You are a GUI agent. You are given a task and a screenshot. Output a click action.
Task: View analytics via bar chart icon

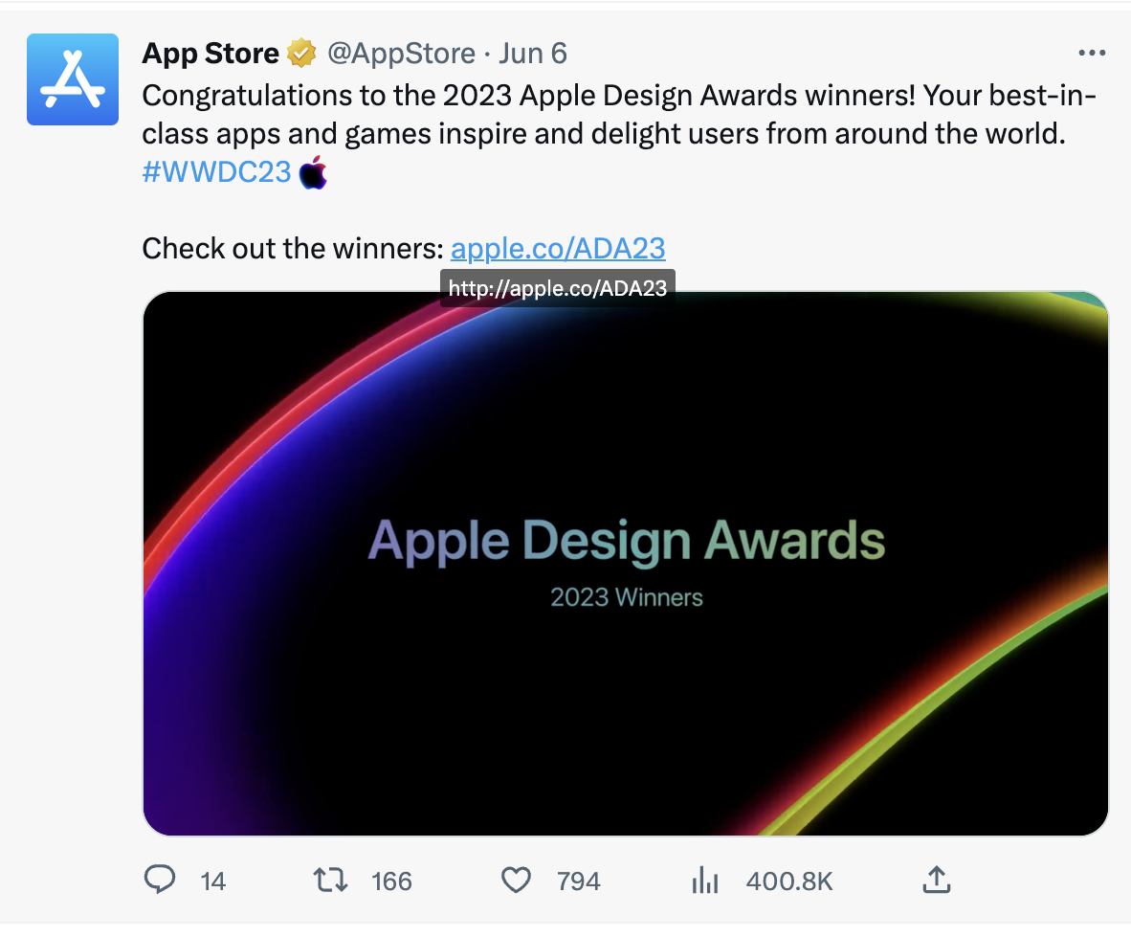tap(704, 880)
